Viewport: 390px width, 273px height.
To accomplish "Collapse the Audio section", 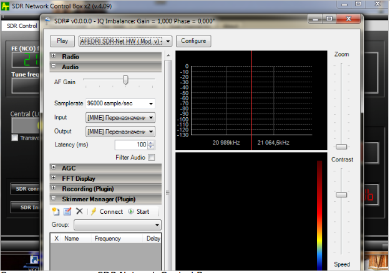I will (x=54, y=66).
